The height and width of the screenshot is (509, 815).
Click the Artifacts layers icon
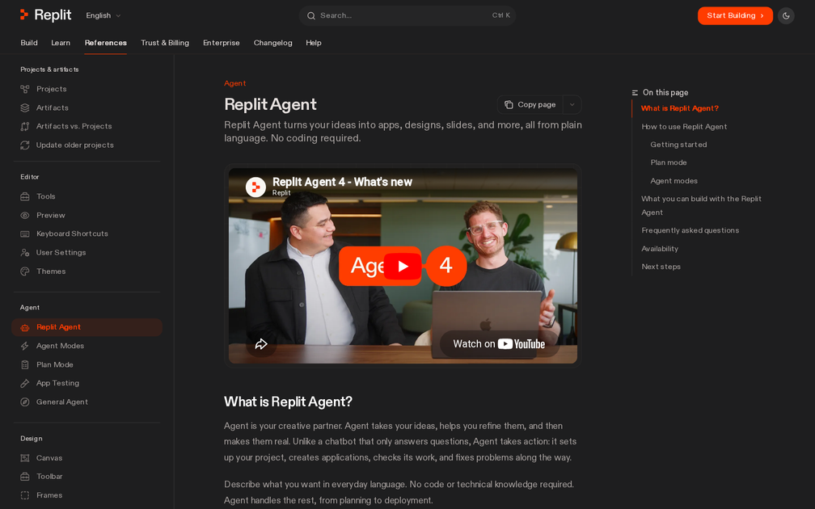point(24,108)
